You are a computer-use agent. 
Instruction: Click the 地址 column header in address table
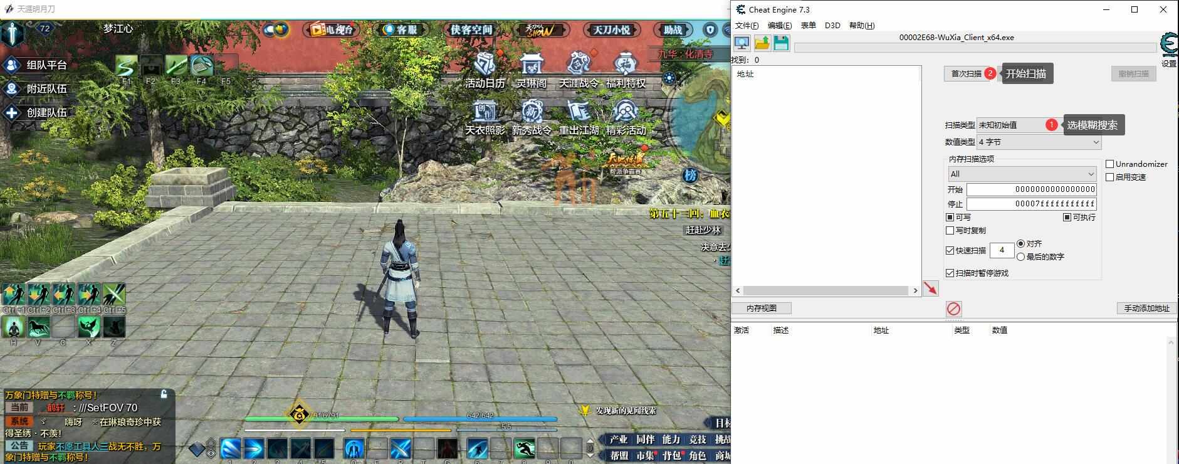point(881,330)
